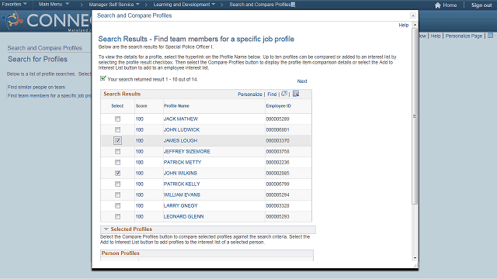Click the page options icon beside Personalize Page

click(490, 36)
